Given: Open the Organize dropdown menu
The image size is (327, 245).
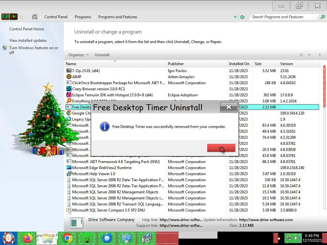Looking at the screenshot, I should click(x=79, y=55).
